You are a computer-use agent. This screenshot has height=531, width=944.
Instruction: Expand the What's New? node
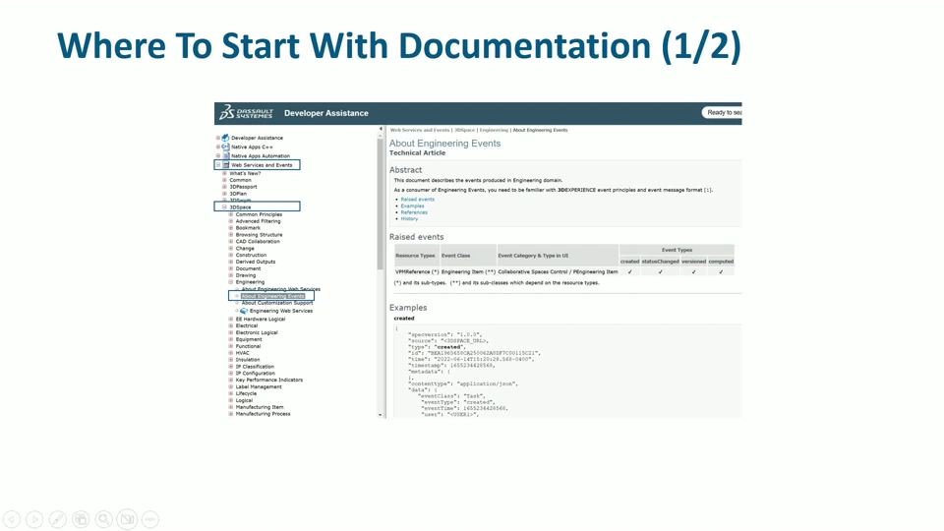(224, 173)
